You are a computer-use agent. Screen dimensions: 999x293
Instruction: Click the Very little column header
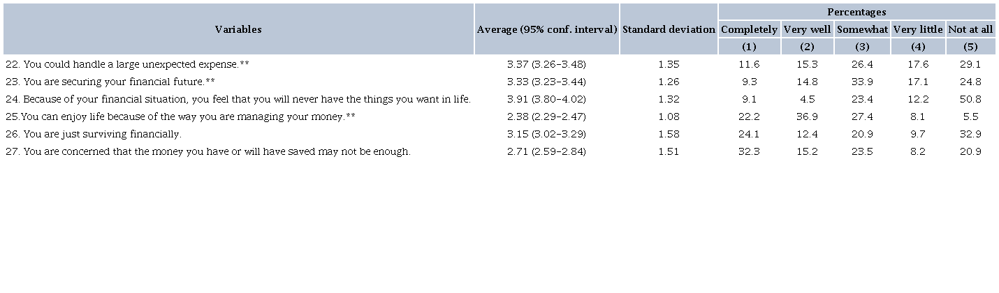918,29
